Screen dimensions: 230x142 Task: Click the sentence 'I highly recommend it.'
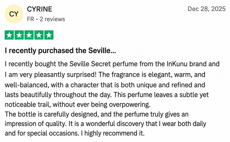(112, 133)
